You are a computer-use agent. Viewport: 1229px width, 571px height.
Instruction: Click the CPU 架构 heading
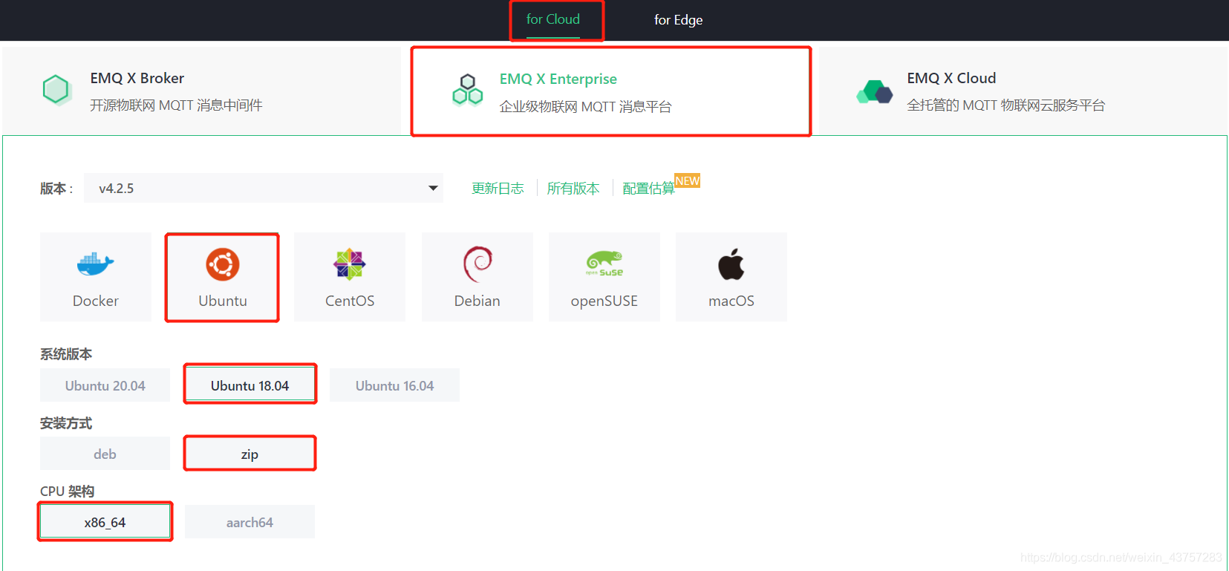coord(67,492)
